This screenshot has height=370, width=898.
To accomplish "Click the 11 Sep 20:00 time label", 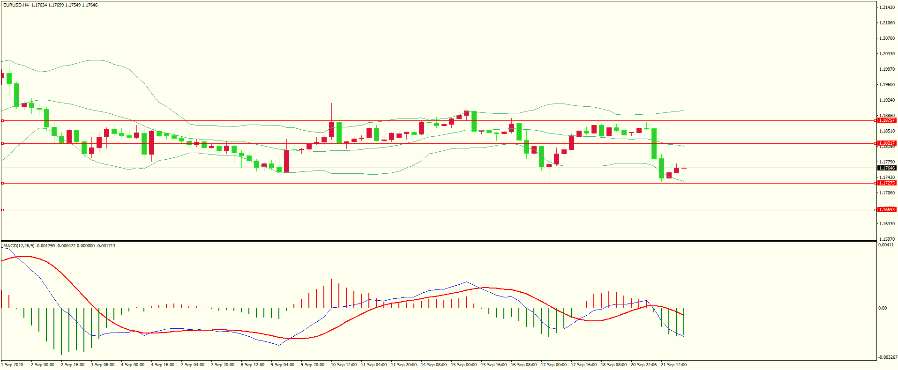I will click(404, 365).
